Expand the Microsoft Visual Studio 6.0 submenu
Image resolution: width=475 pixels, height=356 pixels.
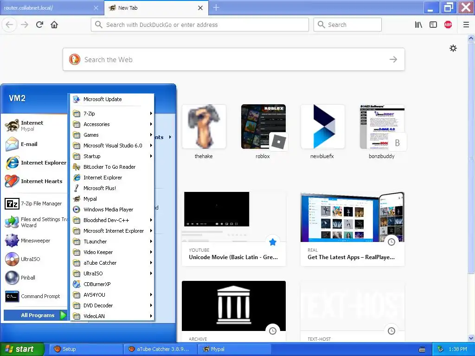tap(112, 146)
